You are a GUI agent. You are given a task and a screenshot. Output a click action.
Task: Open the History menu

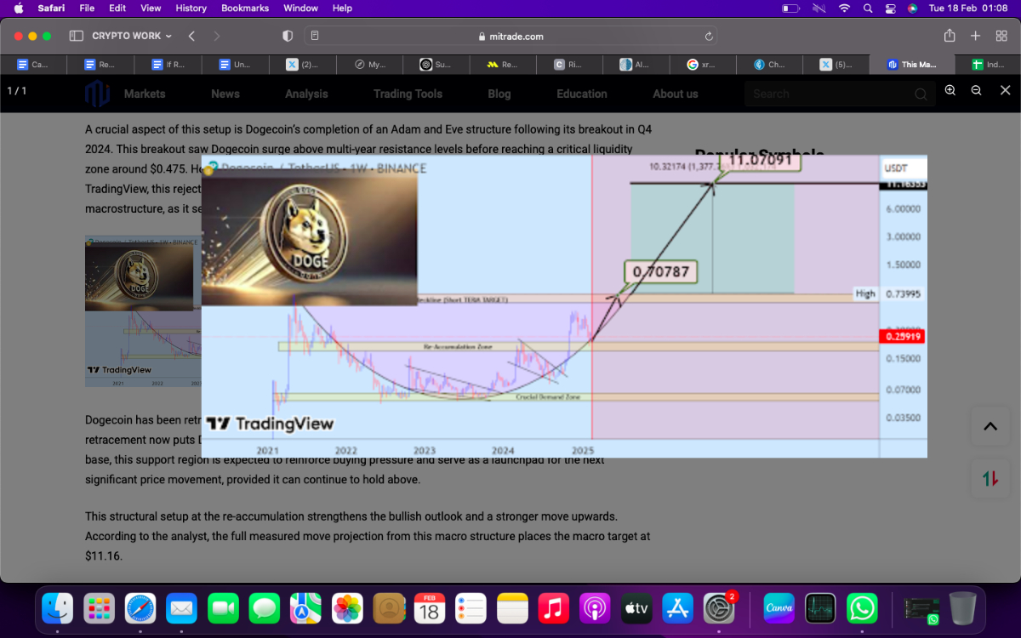coord(191,8)
